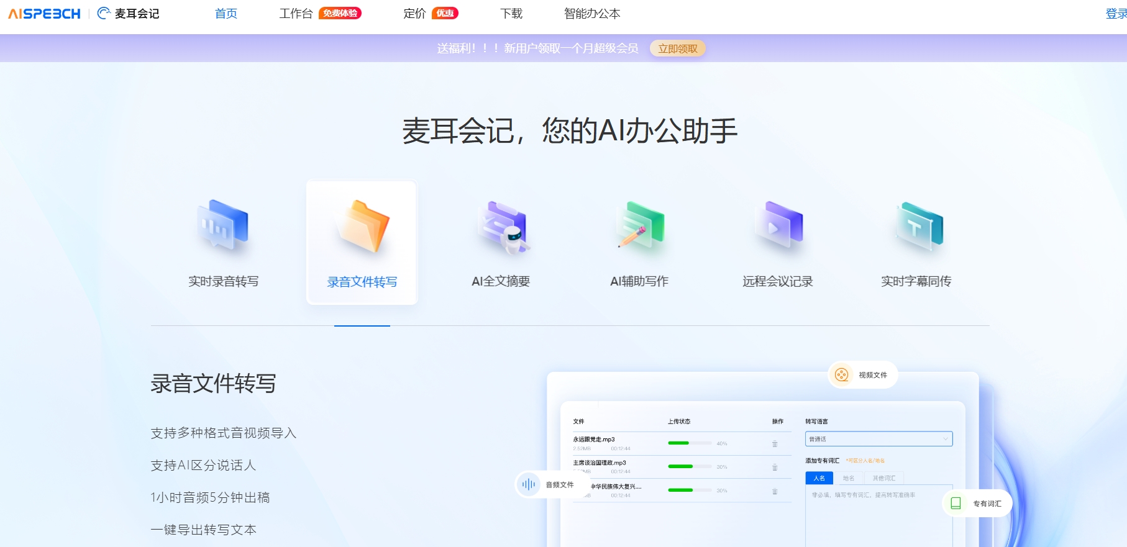Open the 转写语言 普通话 dropdown
Screen dimensions: 1127x547
(x=878, y=439)
